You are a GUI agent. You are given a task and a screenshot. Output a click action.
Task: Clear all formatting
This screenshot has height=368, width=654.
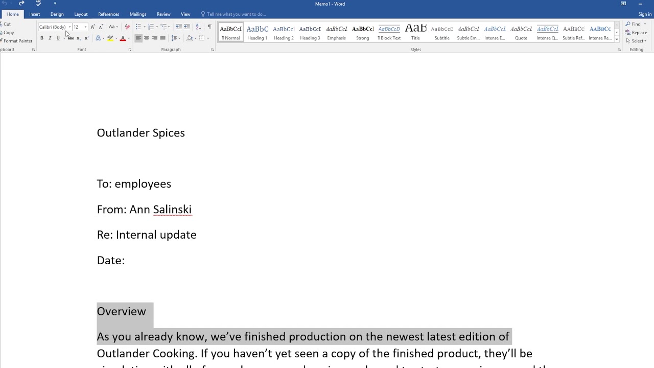[127, 27]
